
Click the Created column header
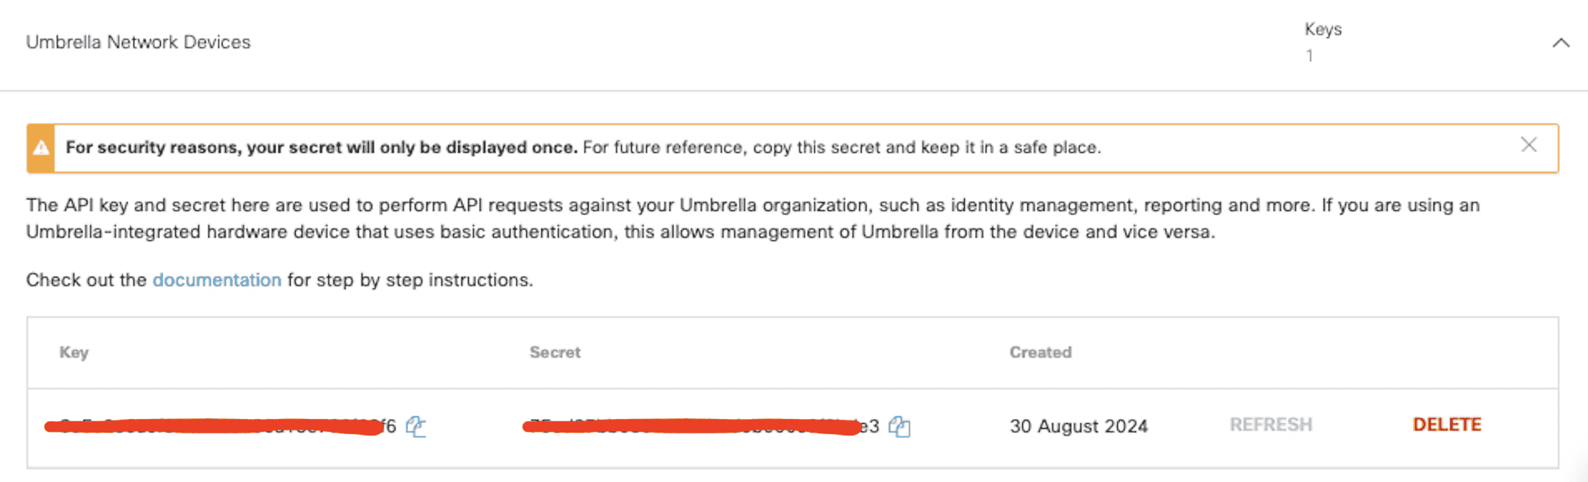pos(1040,352)
